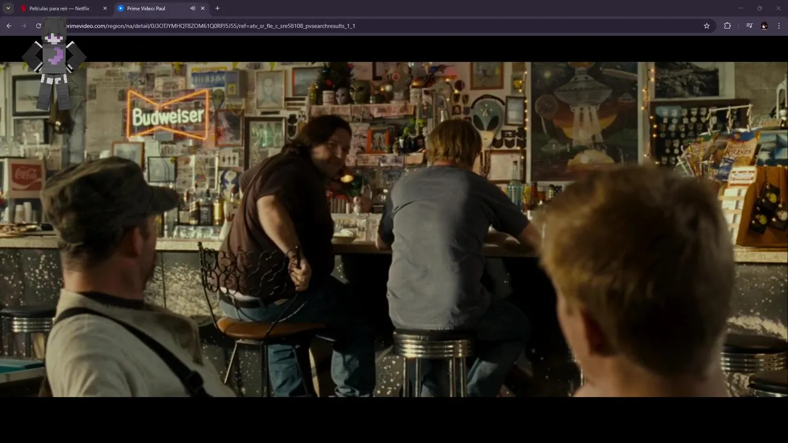Open the tab search dropdown arrow
The height and width of the screenshot is (443, 788).
8,8
